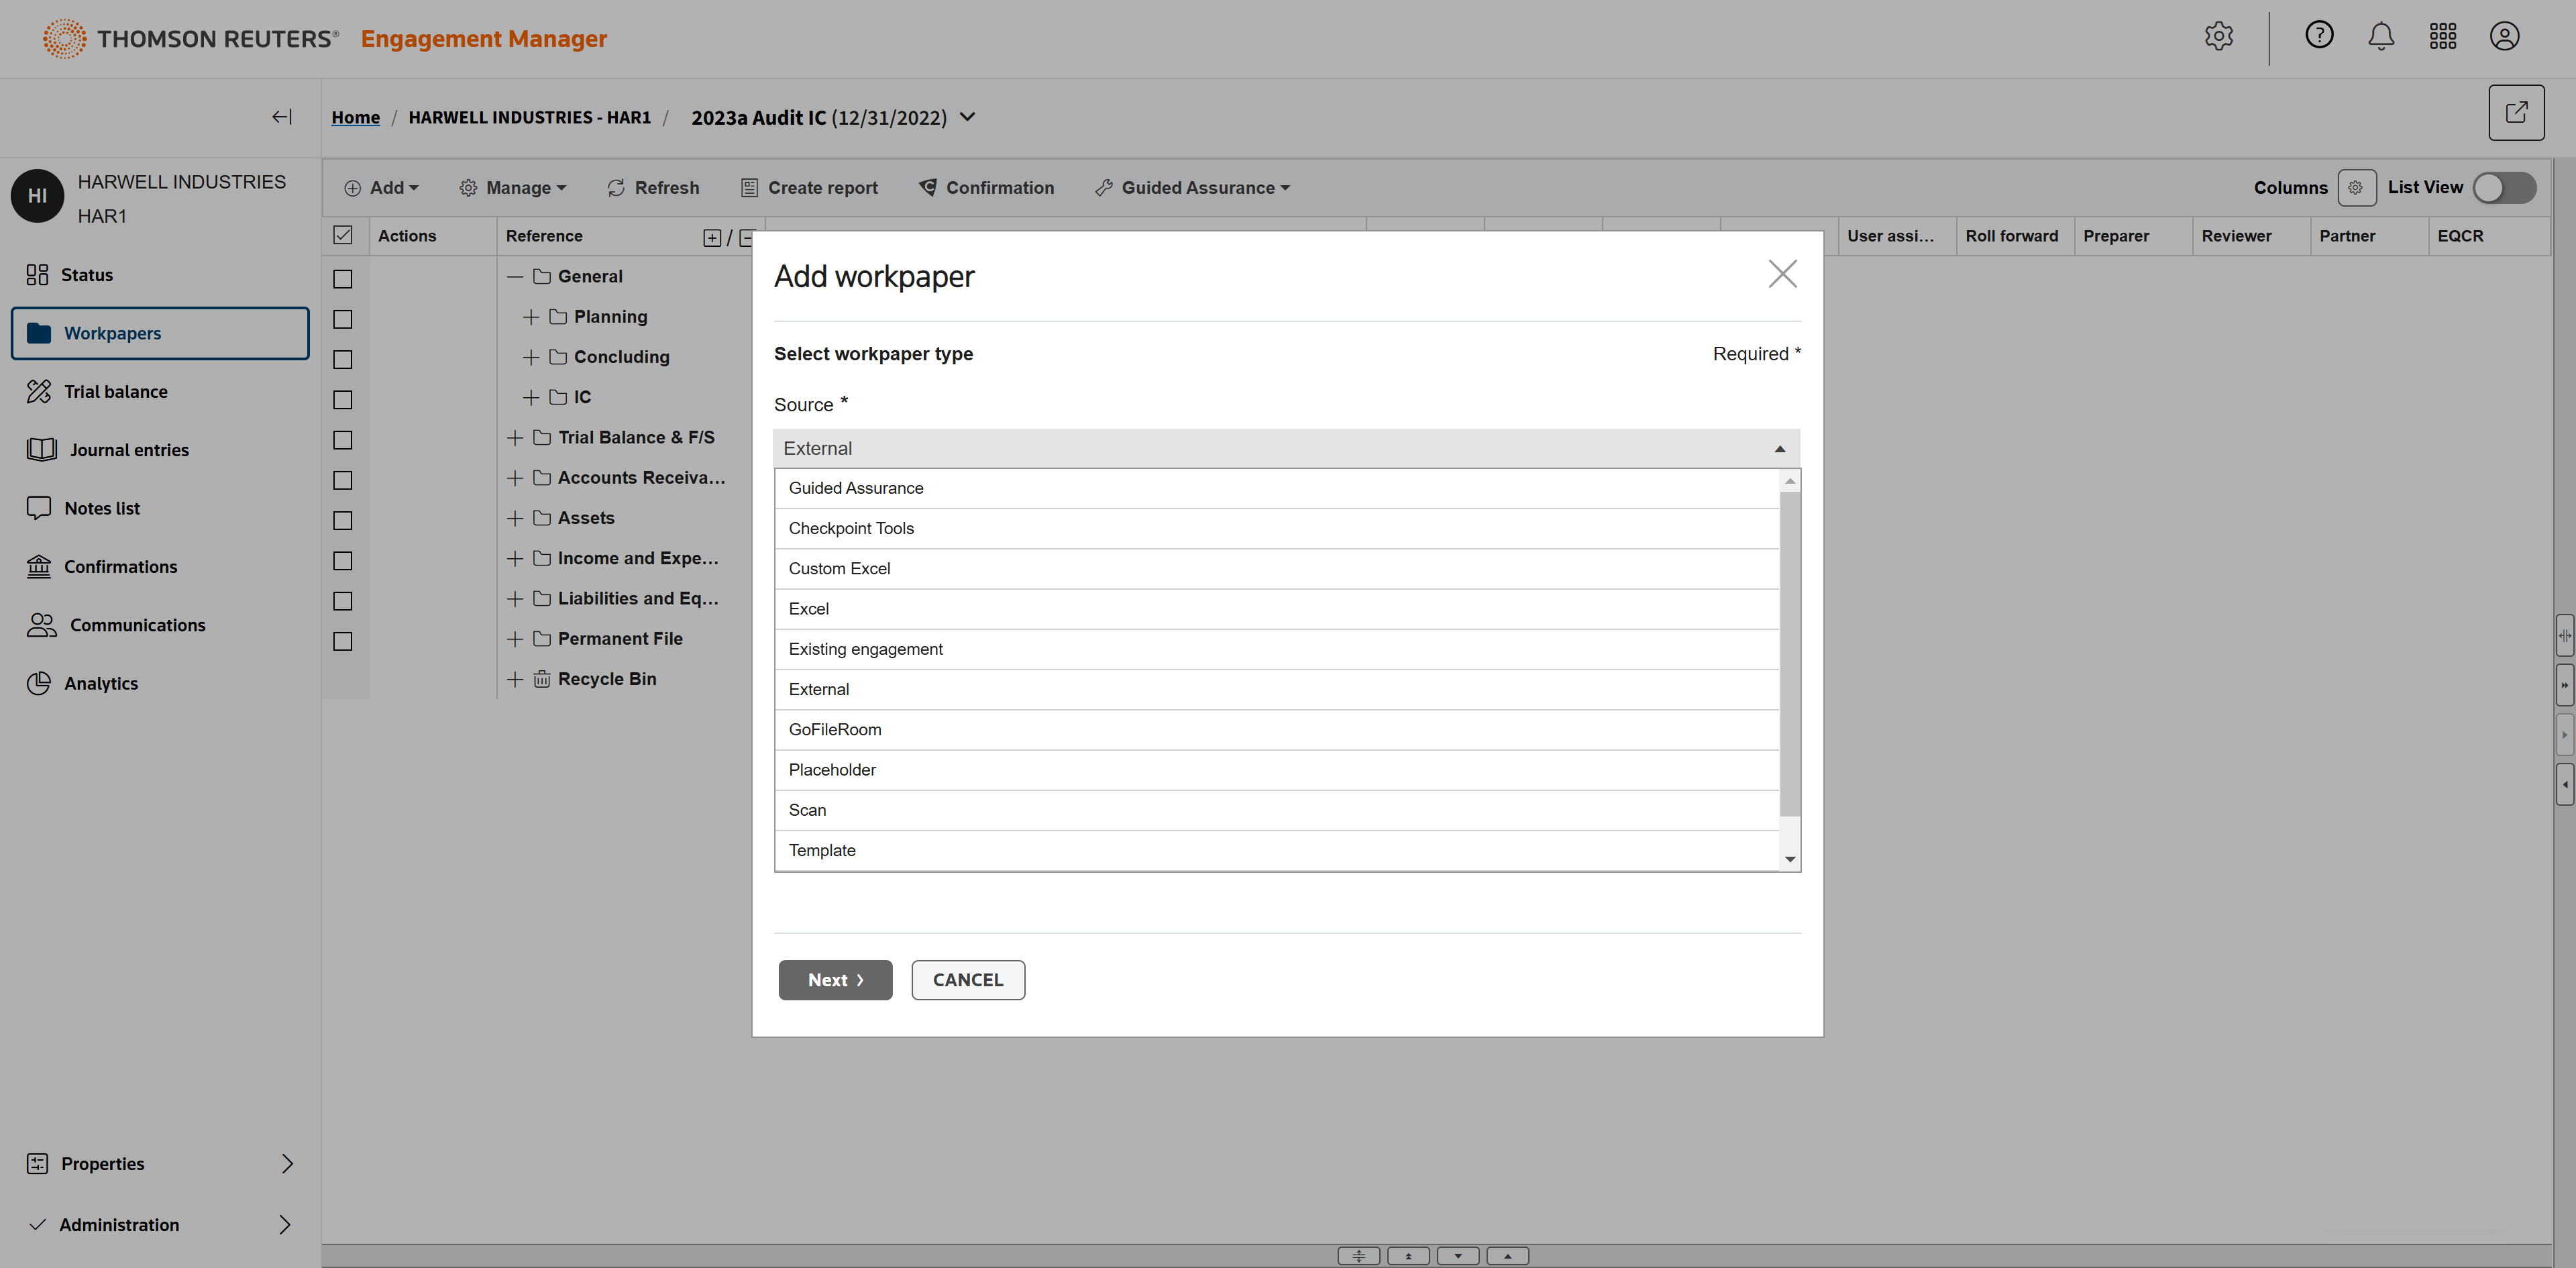The width and height of the screenshot is (2576, 1268).
Task: Open the Columns settings gear
Action: tap(2356, 188)
